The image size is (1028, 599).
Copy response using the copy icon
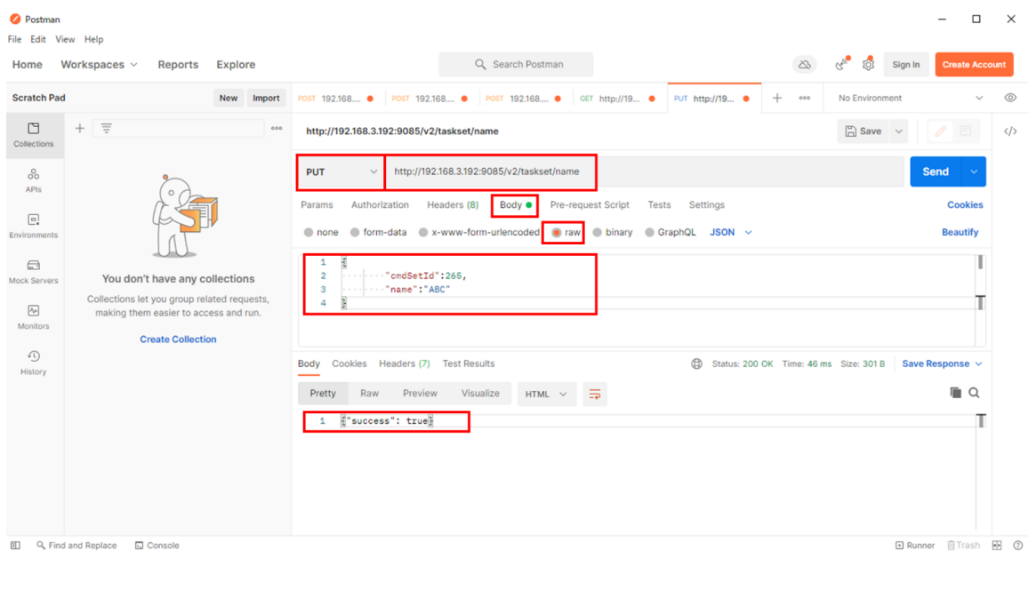click(x=955, y=393)
